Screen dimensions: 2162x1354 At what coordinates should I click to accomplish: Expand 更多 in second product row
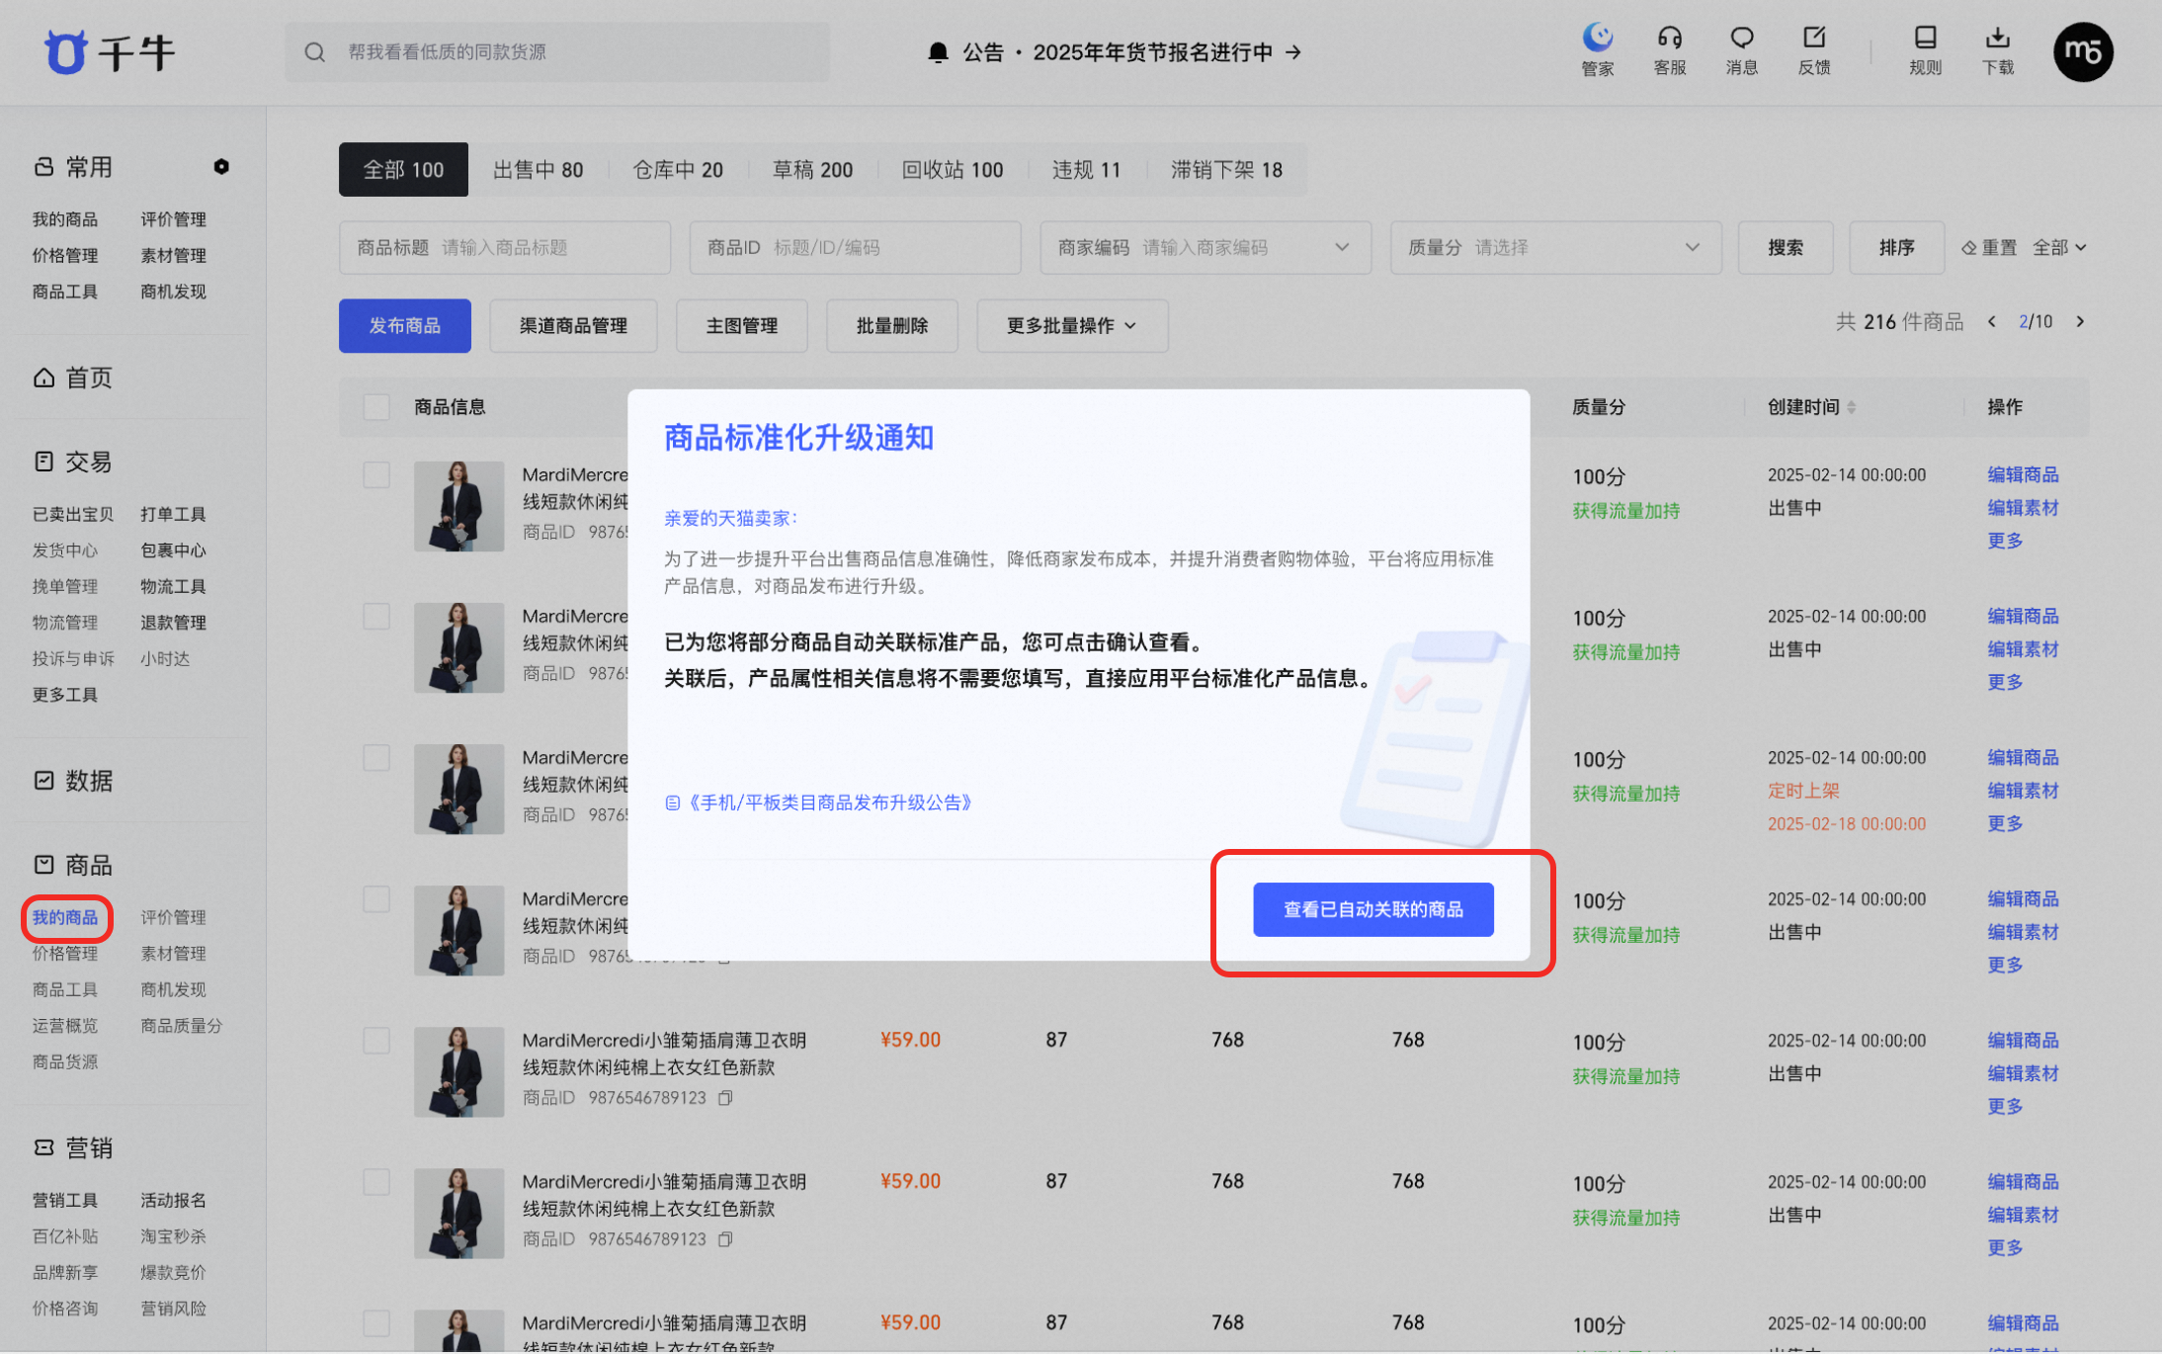coord(2005,682)
